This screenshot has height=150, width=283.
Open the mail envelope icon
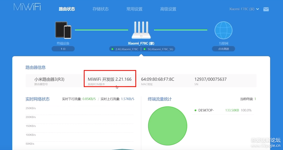click(x=266, y=9)
